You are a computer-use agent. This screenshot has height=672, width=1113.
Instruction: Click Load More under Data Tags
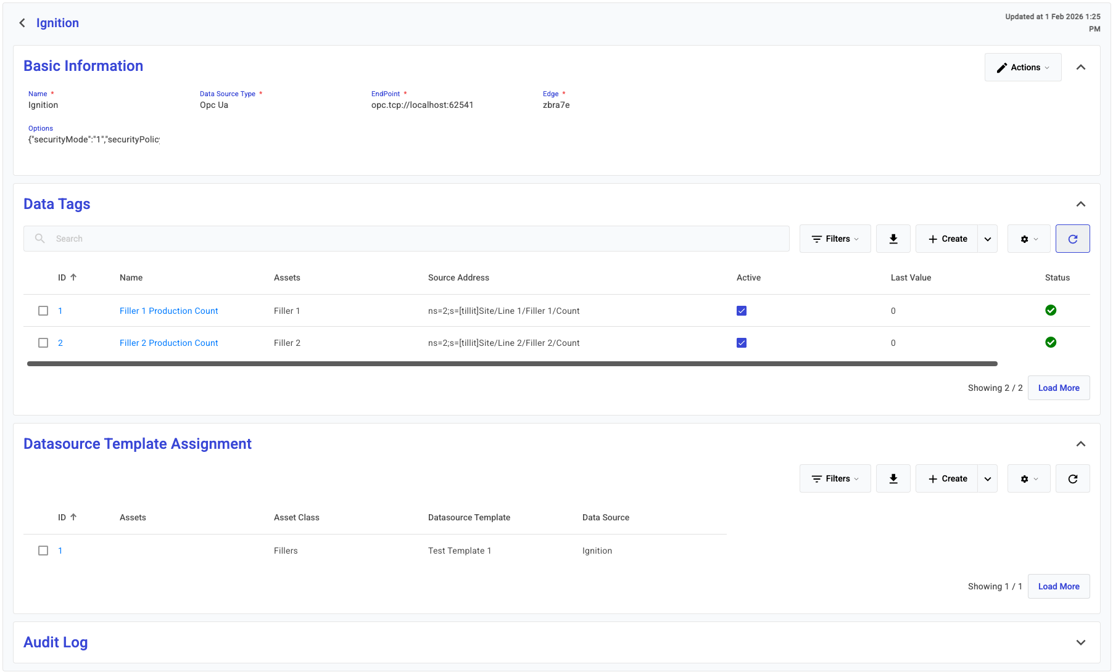(1058, 388)
